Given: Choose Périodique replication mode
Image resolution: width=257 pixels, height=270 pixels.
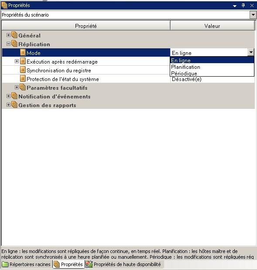Looking at the screenshot, I should 212,73.
